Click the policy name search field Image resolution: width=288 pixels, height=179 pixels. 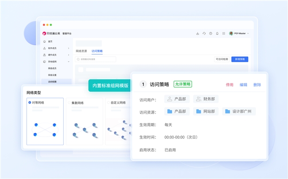[96, 59]
